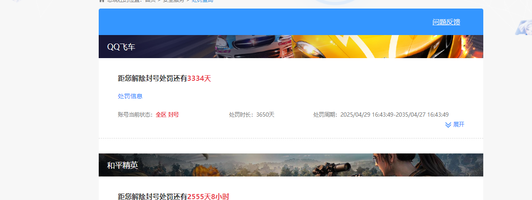Click the 处罚周期 date range text
The image size is (532, 200).
(381, 115)
